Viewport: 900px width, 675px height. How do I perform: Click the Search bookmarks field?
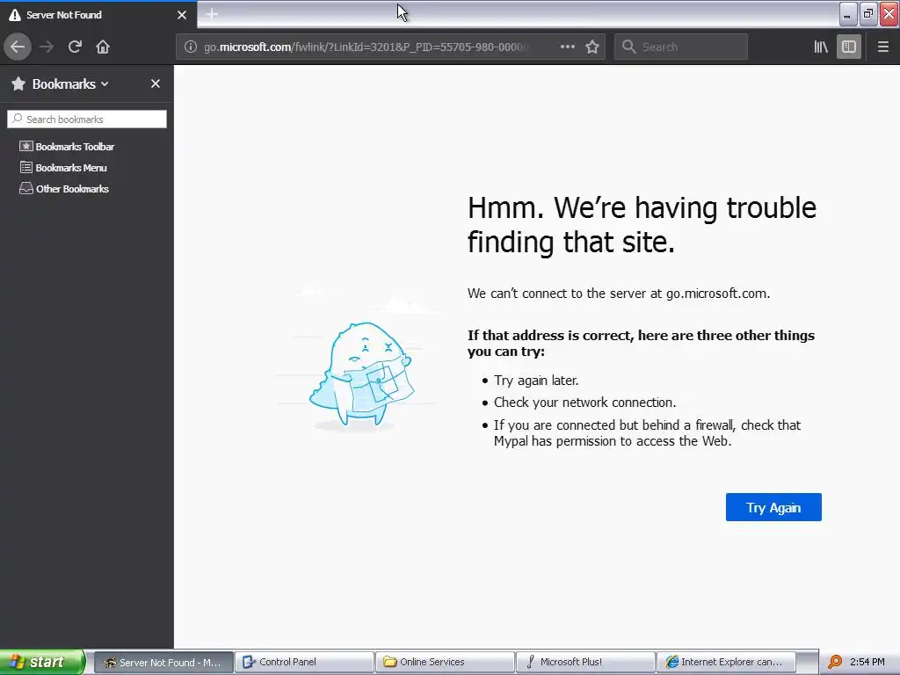[87, 120]
